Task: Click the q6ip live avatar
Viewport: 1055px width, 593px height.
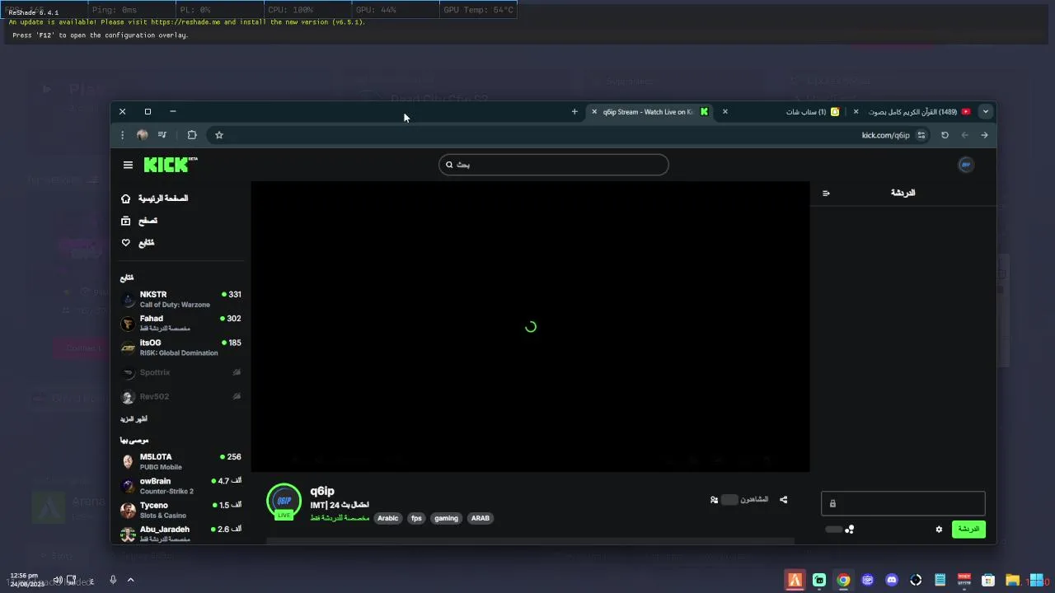Action: 284,502
